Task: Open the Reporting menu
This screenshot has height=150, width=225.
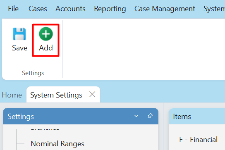Action: pos(110,9)
